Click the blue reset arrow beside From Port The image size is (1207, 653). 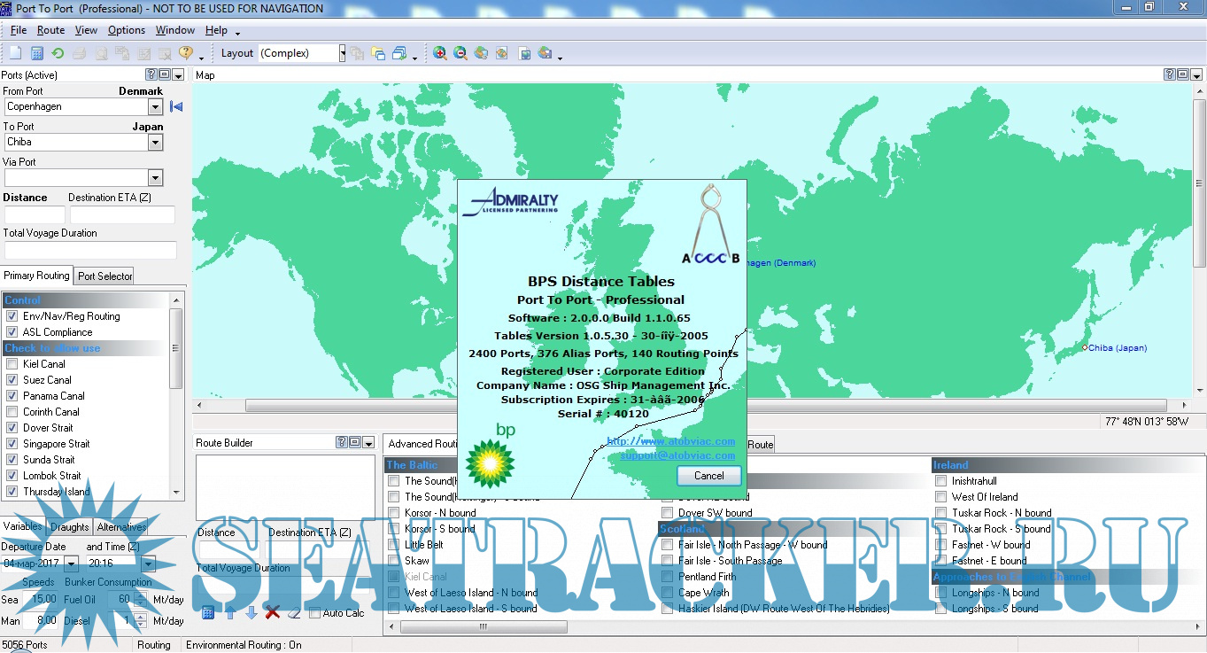[x=176, y=107]
